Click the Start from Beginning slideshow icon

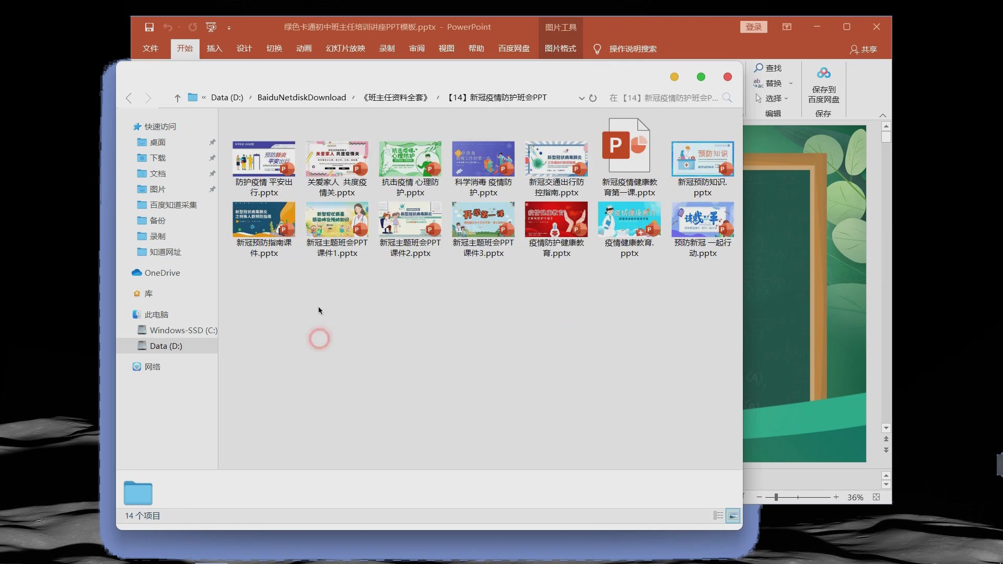pyautogui.click(x=211, y=27)
